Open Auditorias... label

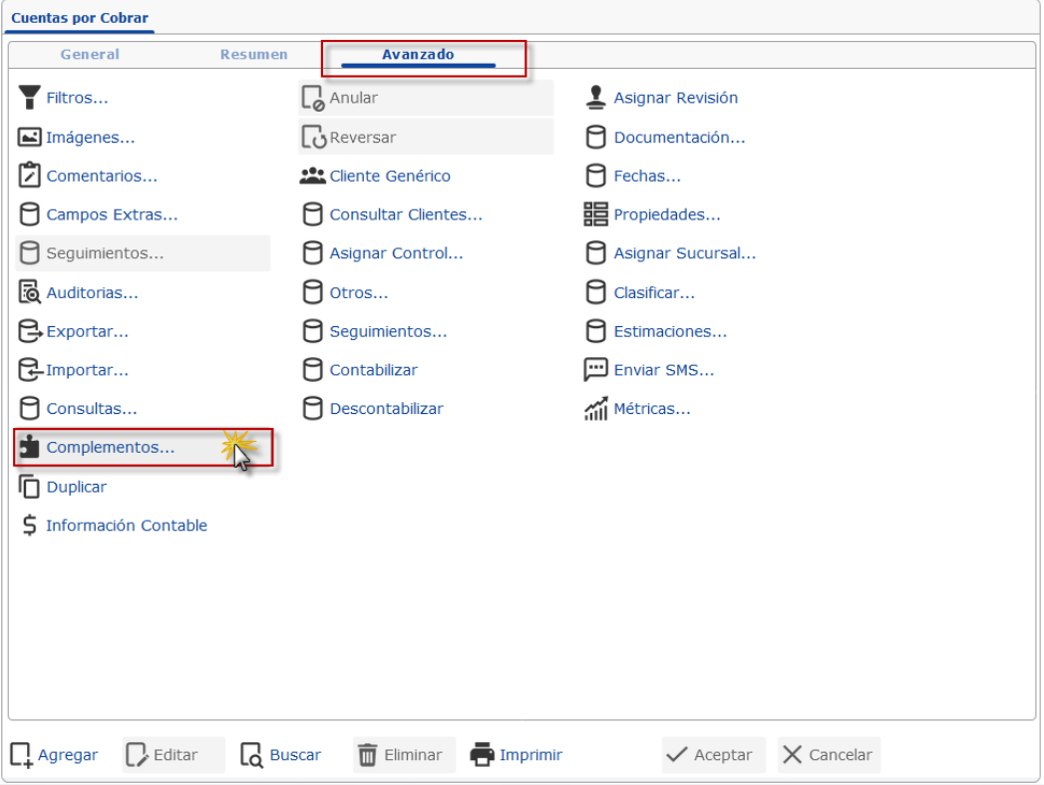click(x=93, y=292)
